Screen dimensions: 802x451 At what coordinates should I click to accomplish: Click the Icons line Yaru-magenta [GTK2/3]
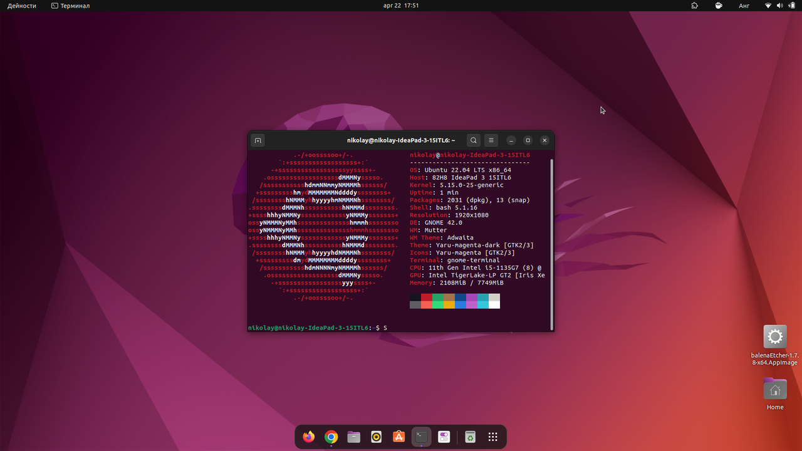(462, 252)
